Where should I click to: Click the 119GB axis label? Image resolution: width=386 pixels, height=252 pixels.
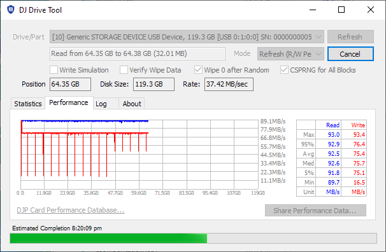click(x=258, y=193)
